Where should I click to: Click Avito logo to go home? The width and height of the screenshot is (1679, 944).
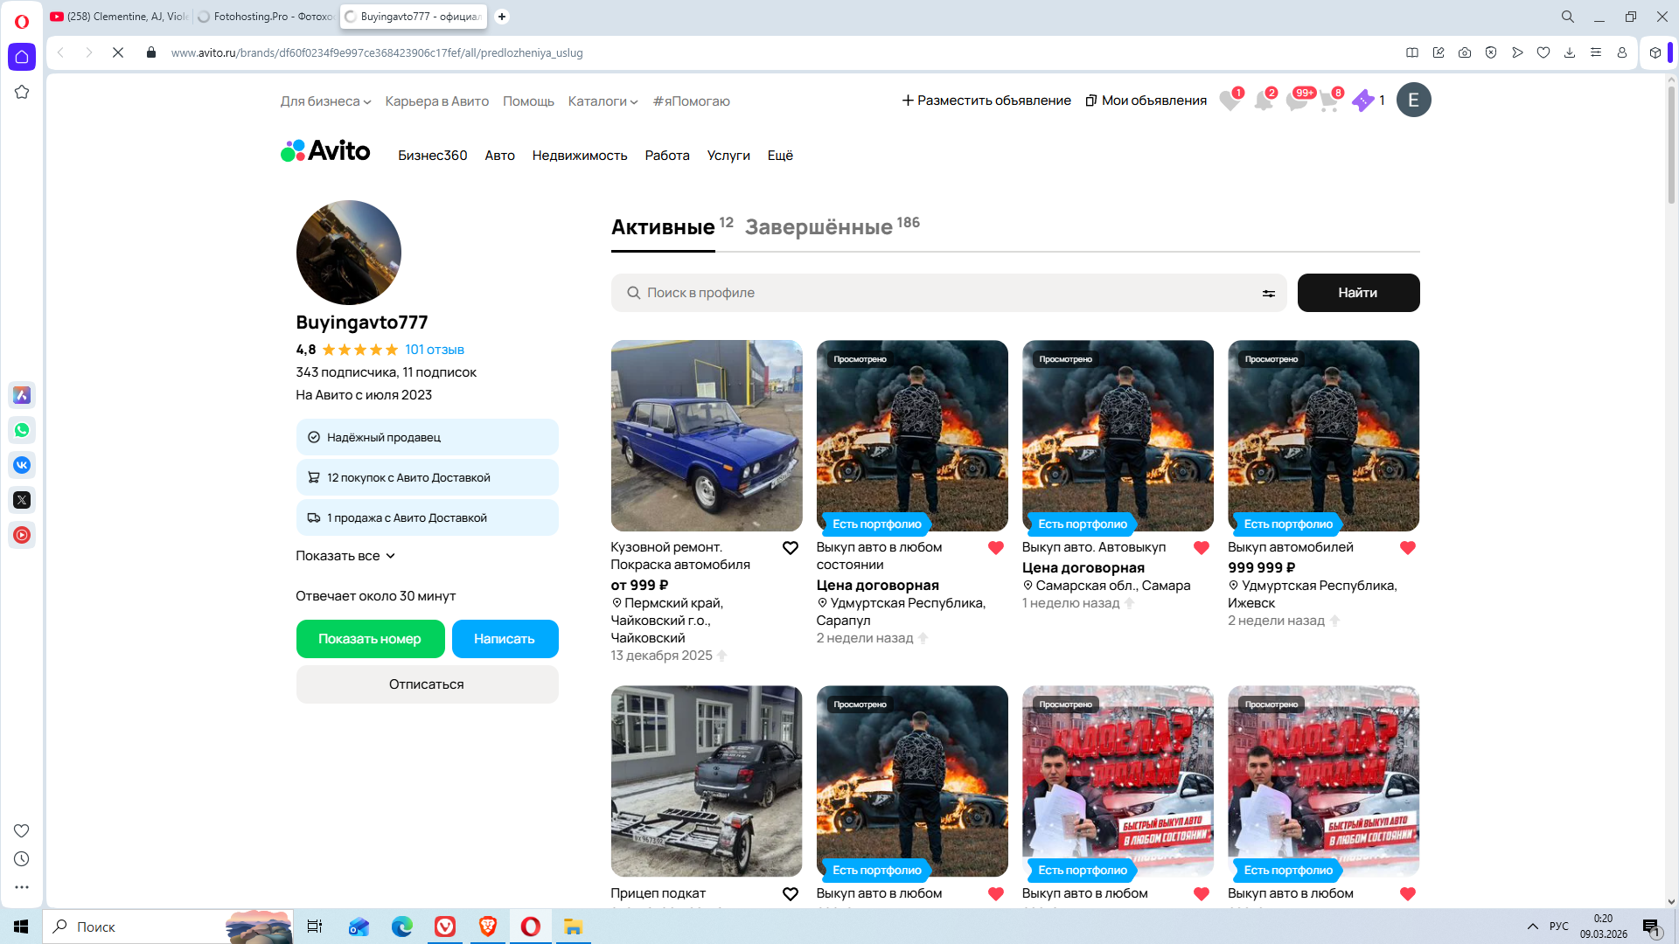(x=325, y=151)
